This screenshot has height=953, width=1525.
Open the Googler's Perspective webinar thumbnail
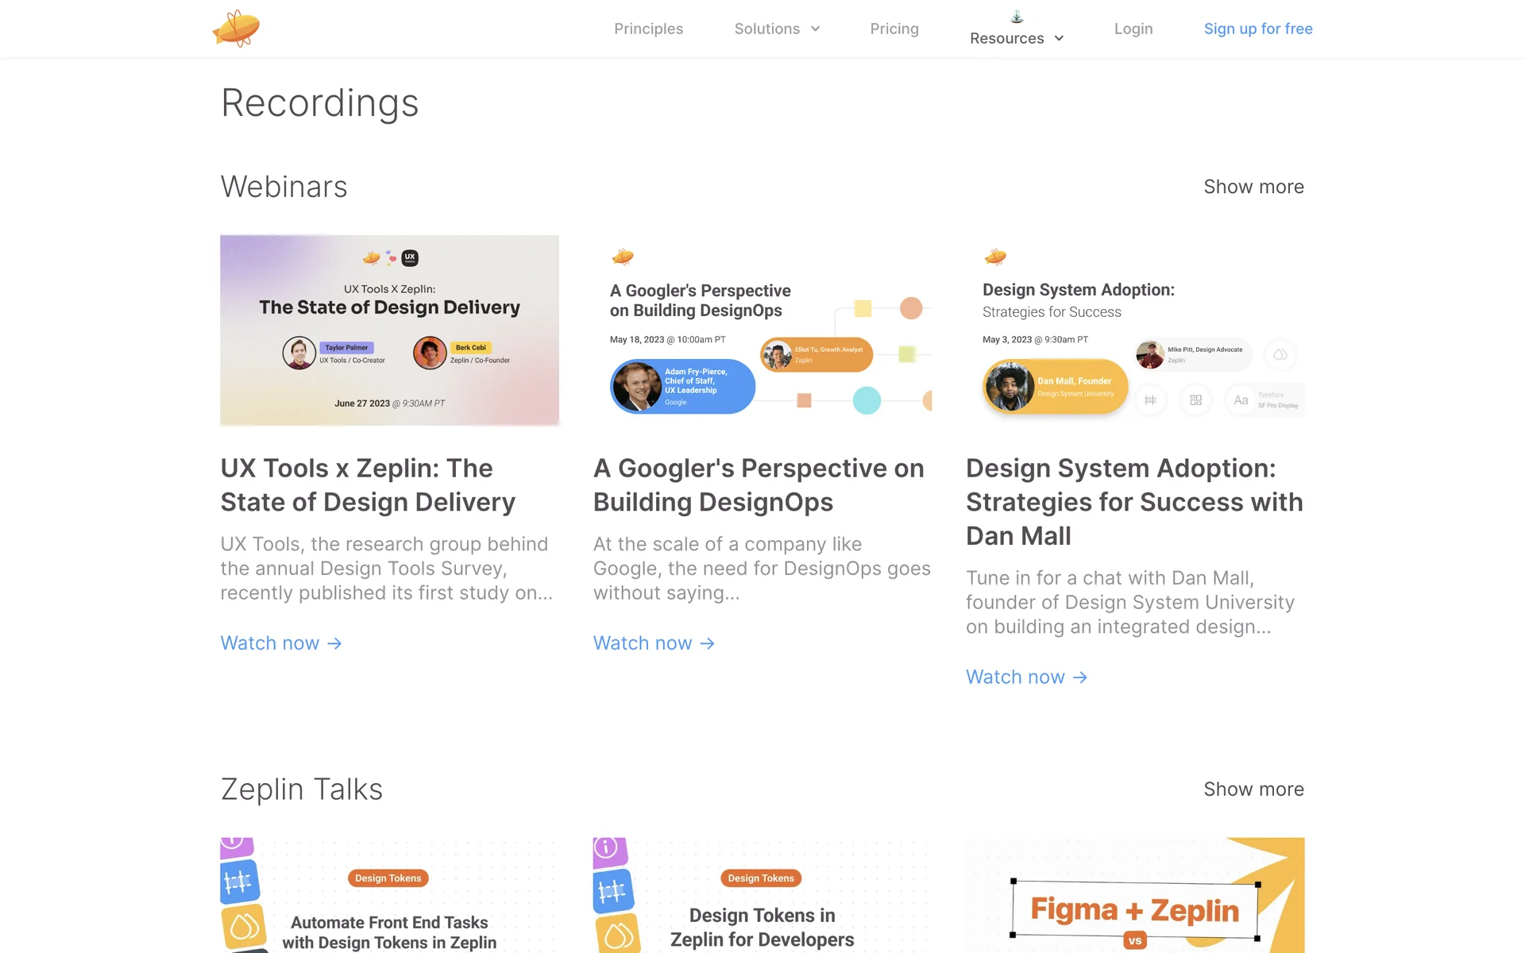[x=762, y=330]
